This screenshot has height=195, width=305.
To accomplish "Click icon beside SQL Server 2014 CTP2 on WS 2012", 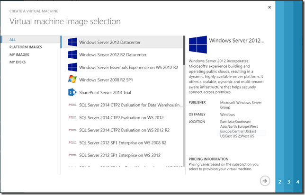I will pyautogui.click(x=72, y=117).
